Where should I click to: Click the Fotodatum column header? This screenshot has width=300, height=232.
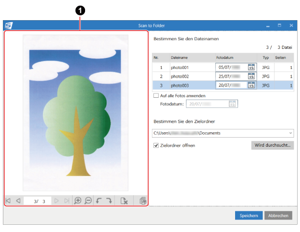click(x=236, y=58)
